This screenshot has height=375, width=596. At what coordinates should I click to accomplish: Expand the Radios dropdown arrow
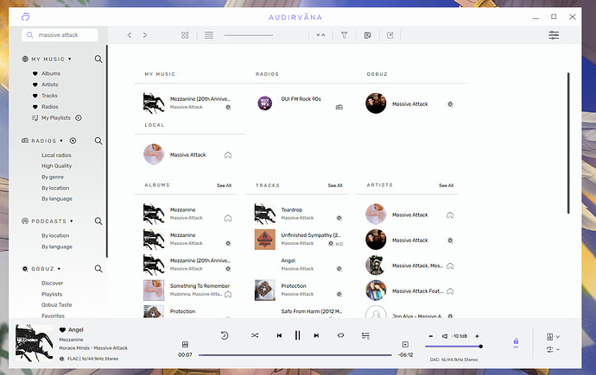[x=61, y=141]
